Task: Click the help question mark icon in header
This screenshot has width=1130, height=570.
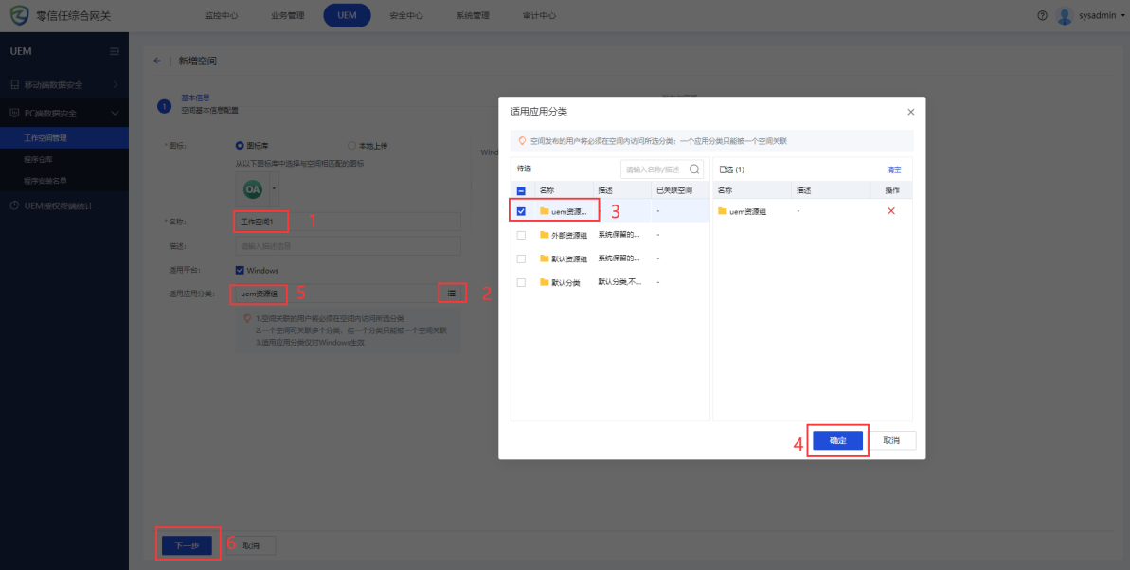Action: tap(1042, 16)
